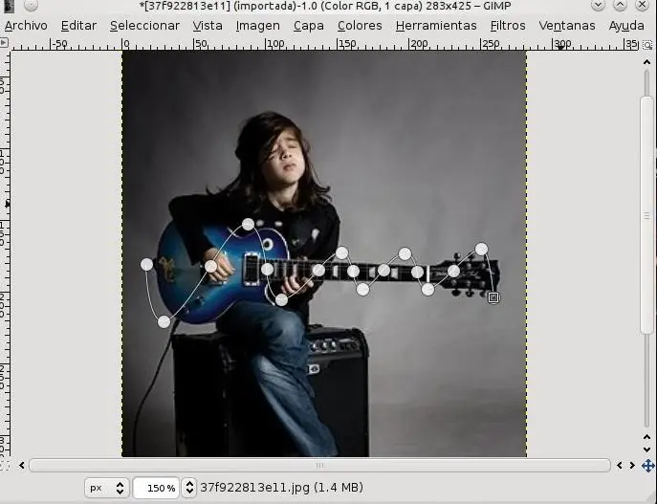The width and height of the screenshot is (657, 504).
Task: Open the Herramientas menu
Action: 436,26
